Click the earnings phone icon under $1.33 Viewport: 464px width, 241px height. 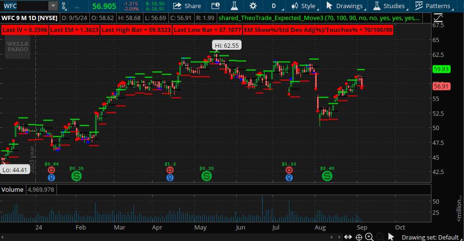click(x=289, y=170)
